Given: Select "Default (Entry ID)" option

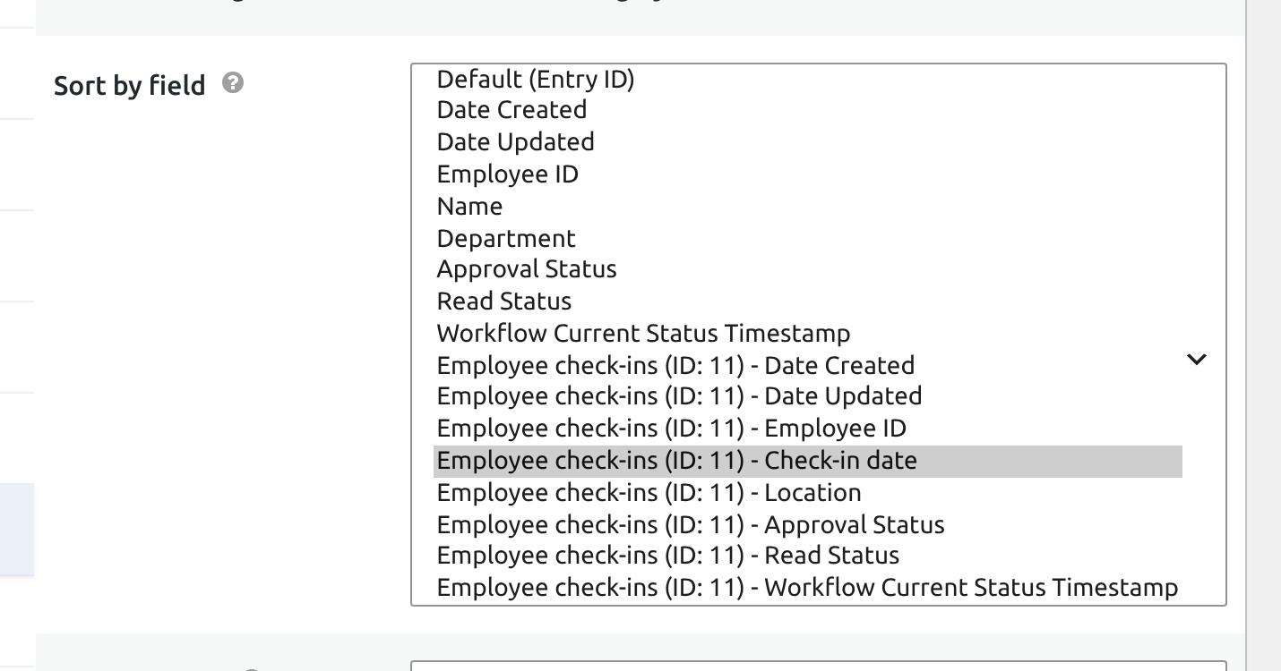Looking at the screenshot, I should click(x=808, y=80).
